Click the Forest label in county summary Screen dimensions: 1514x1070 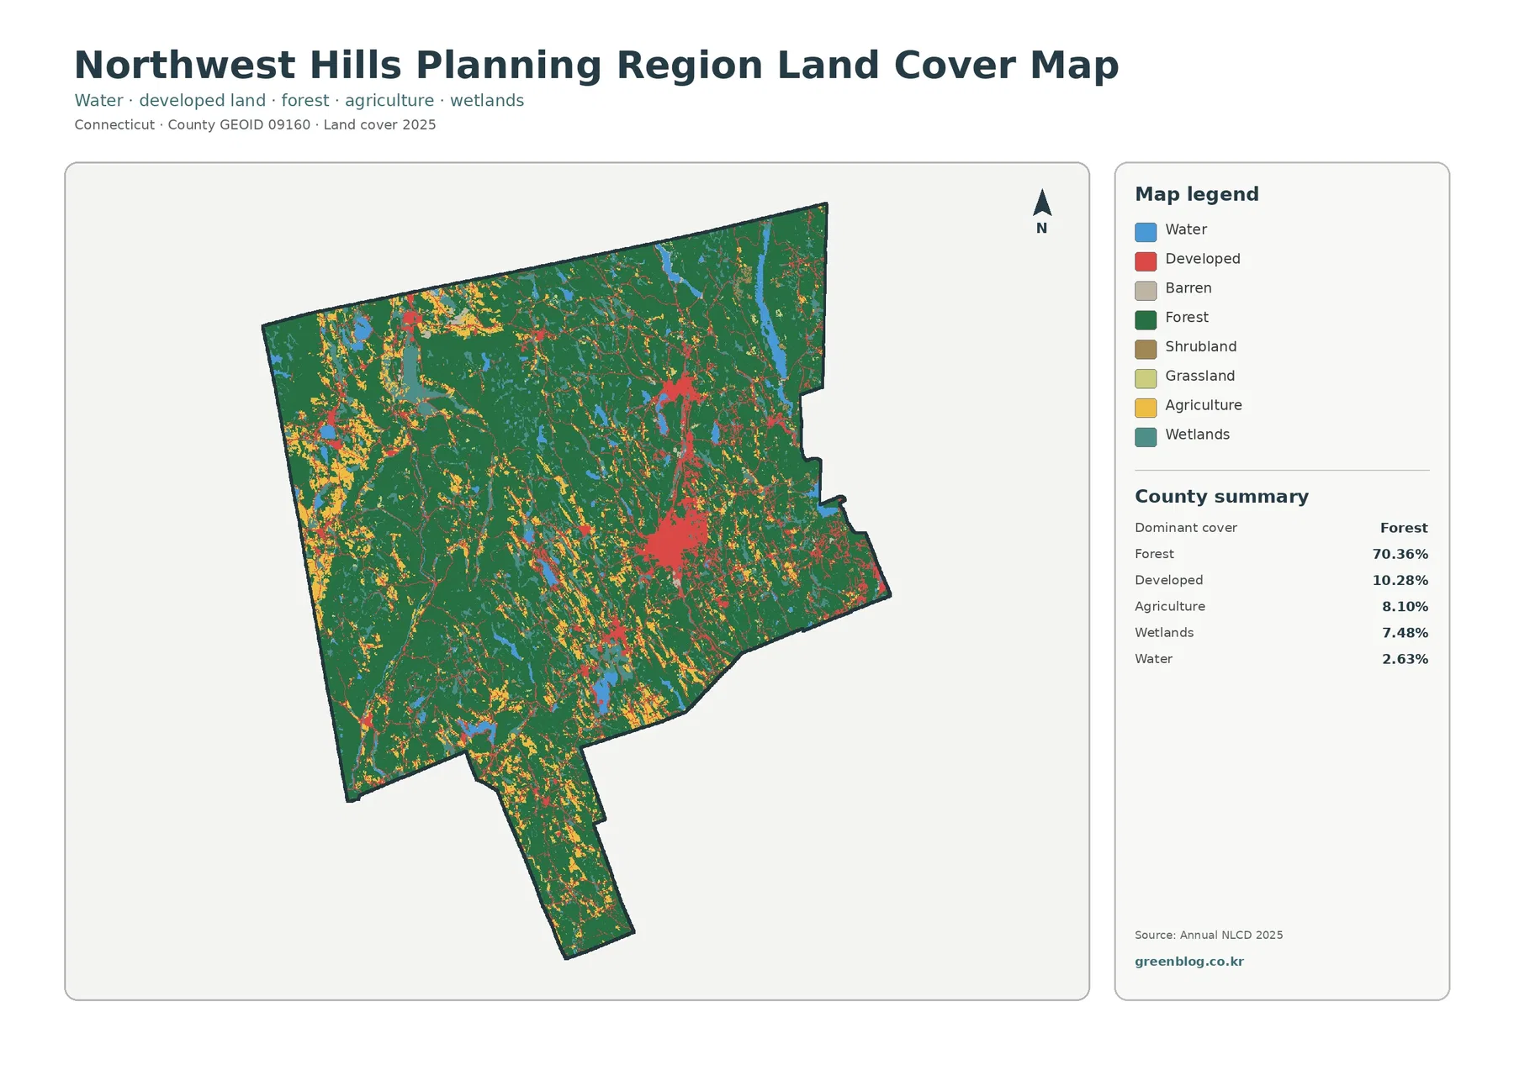click(x=1154, y=554)
